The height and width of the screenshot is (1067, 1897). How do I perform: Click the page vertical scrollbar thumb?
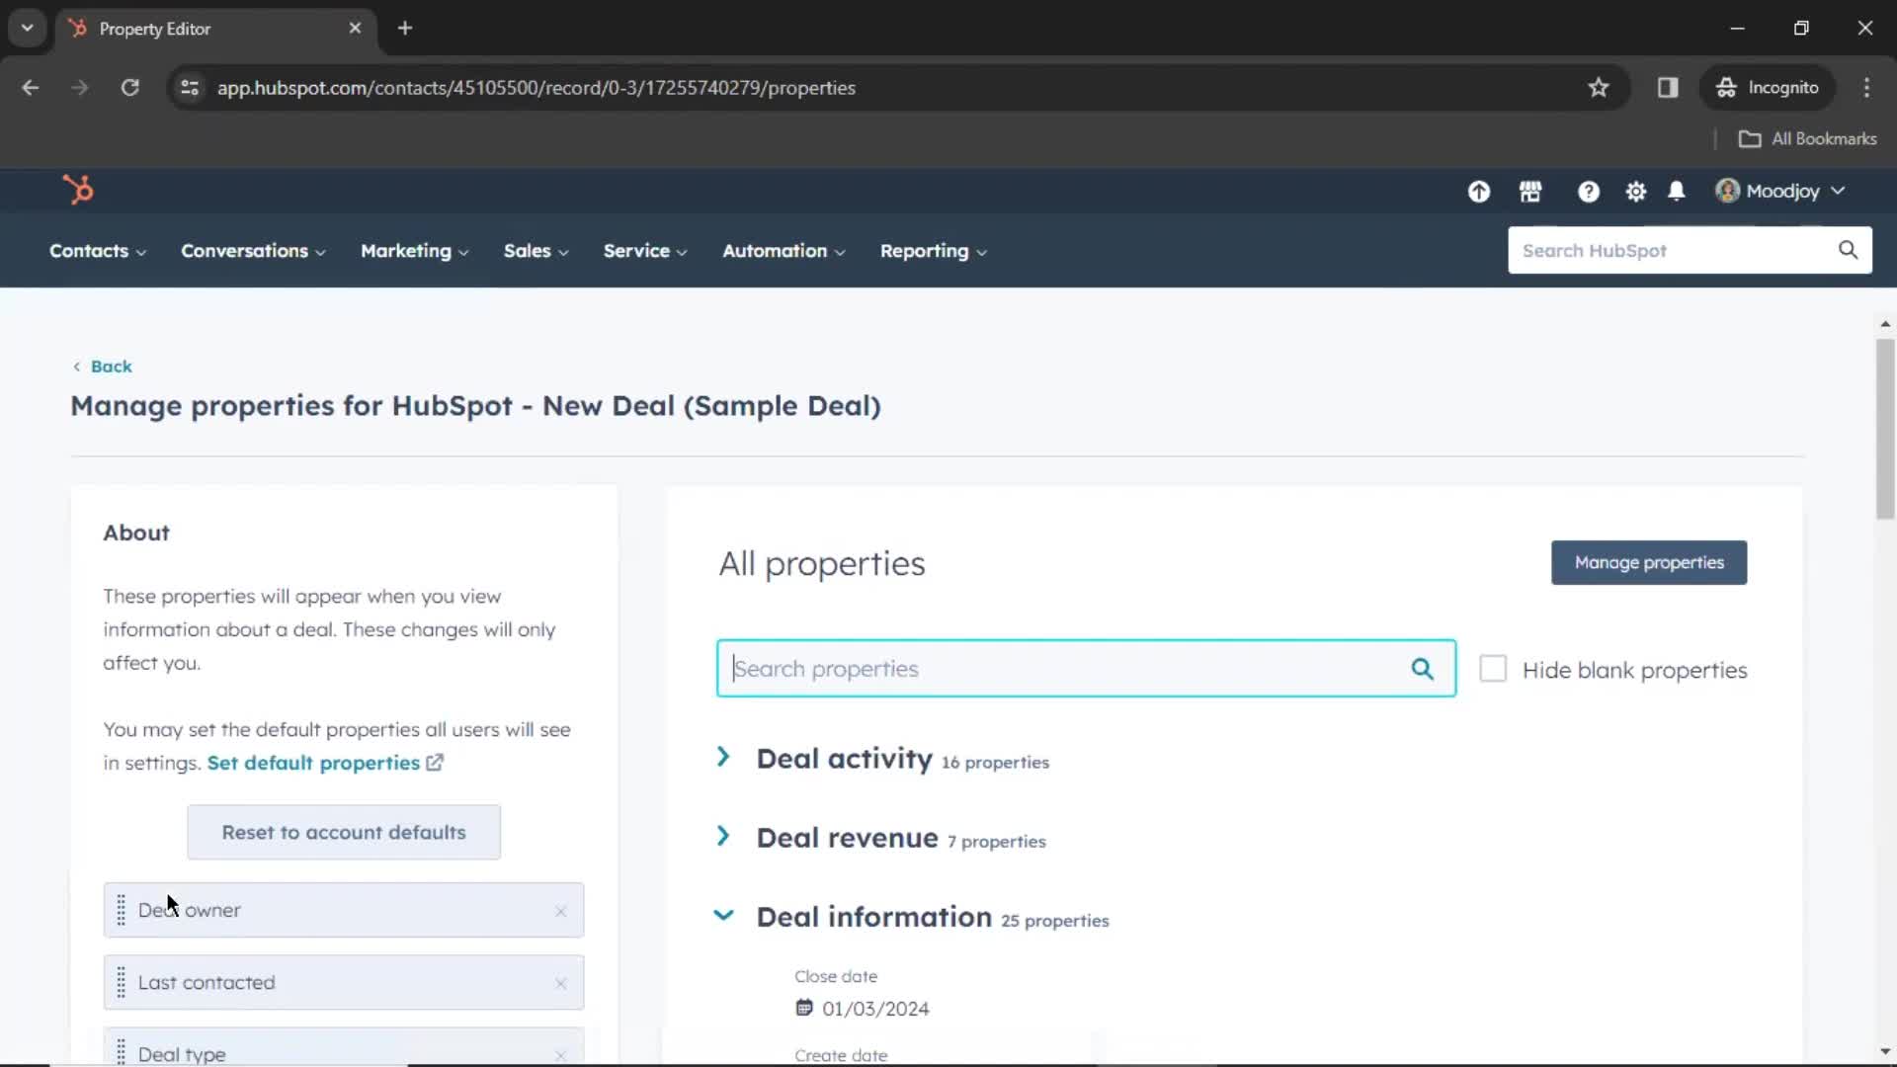pos(1885,430)
